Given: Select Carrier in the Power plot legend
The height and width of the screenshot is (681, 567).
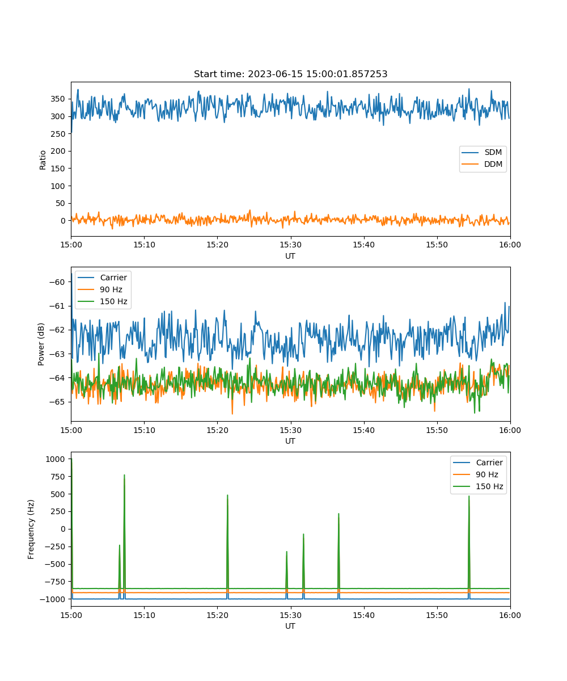Looking at the screenshot, I should point(103,278).
